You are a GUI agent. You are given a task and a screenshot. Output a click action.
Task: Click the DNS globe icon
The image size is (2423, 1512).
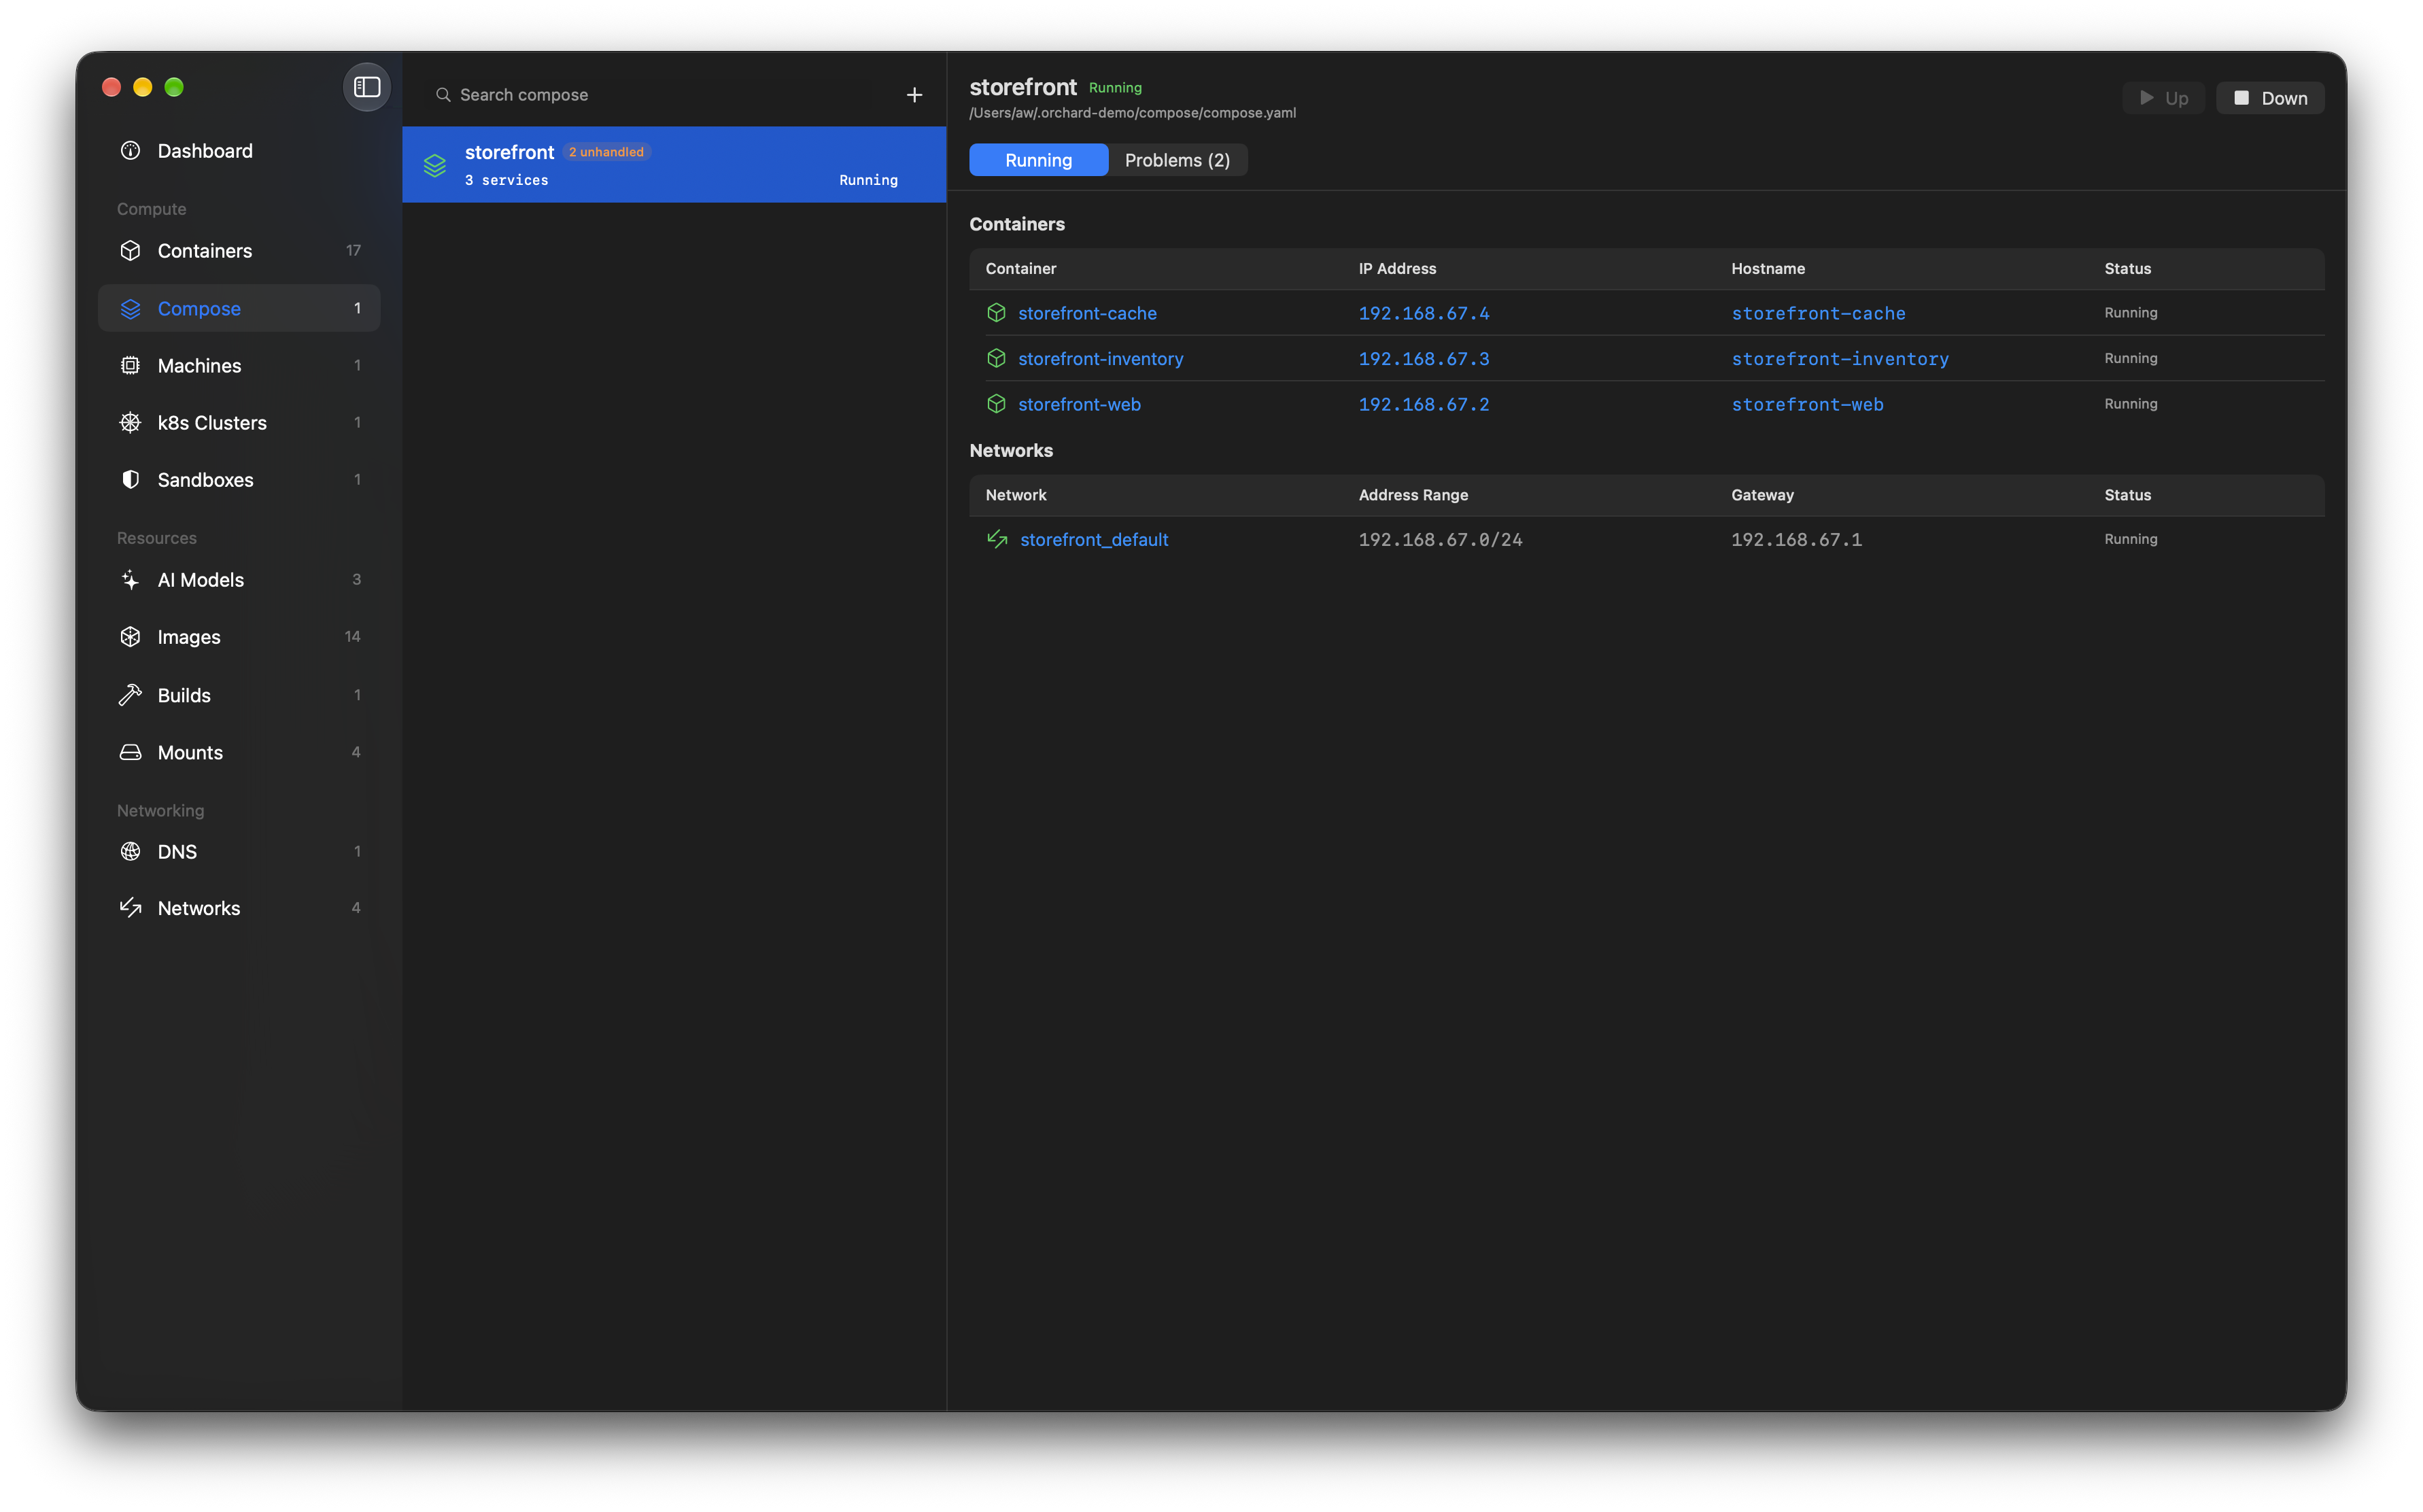click(x=130, y=852)
